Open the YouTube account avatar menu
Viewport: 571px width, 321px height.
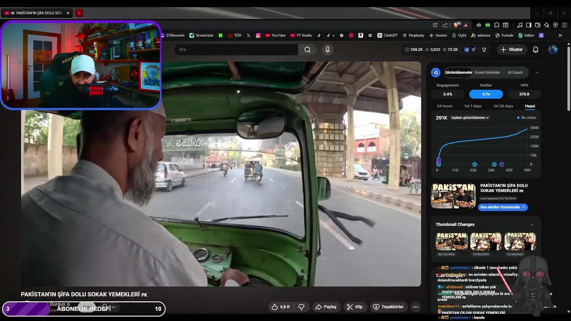(x=553, y=49)
